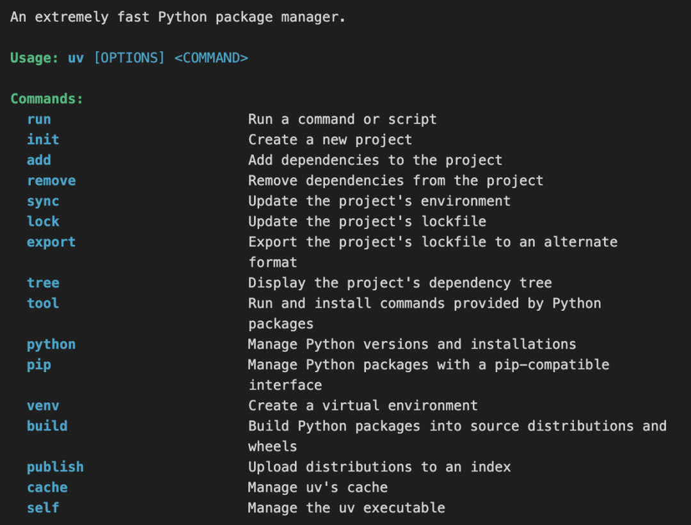
Task: Click the "publish" command entry
Action: point(55,467)
